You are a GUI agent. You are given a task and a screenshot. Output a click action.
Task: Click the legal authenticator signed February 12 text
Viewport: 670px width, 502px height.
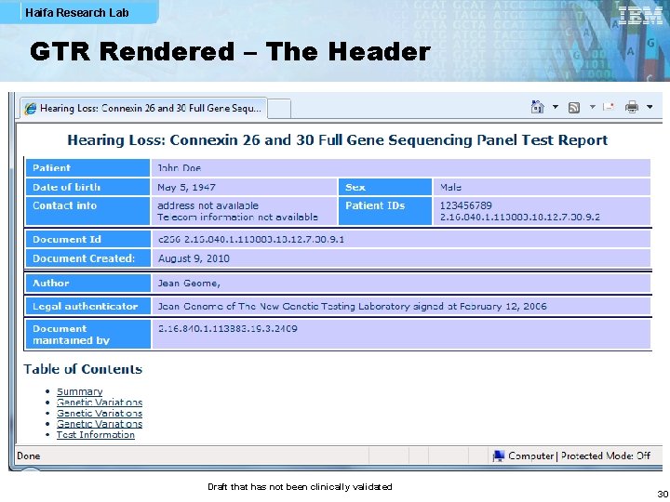point(352,306)
